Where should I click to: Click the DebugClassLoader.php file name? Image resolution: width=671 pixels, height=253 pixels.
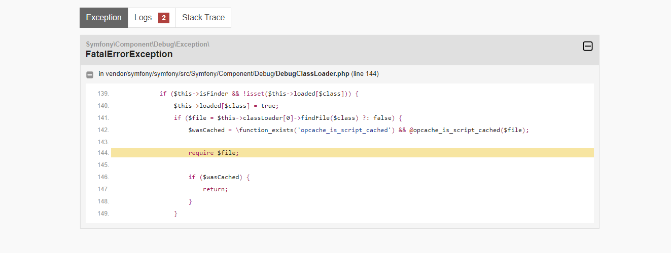coord(312,74)
